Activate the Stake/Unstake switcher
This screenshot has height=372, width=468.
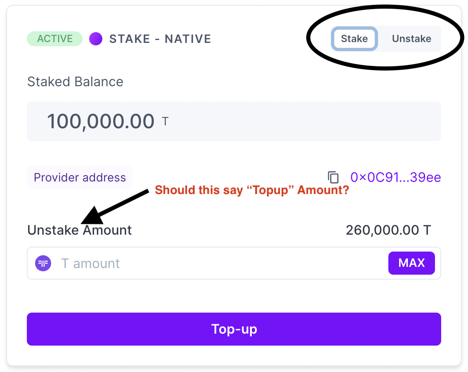tap(384, 38)
